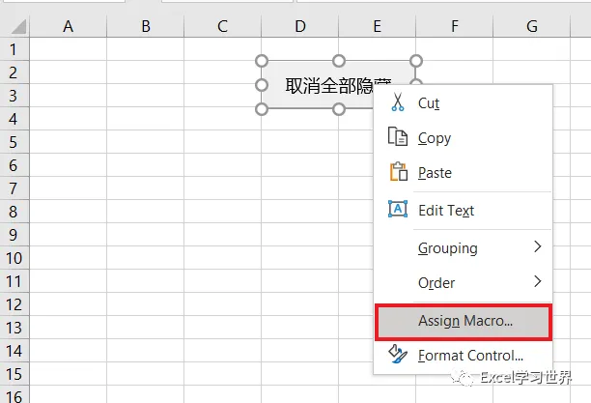Click the Paste clipboard icon

(397, 172)
